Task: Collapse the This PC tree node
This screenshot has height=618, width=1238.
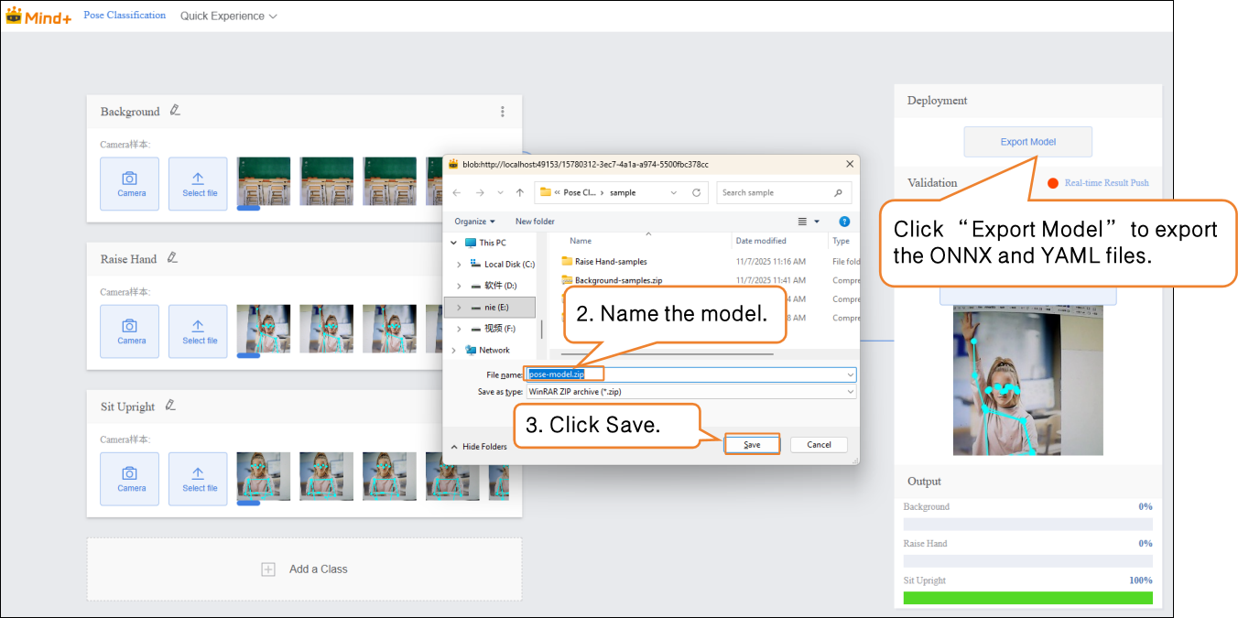Action: [x=454, y=243]
